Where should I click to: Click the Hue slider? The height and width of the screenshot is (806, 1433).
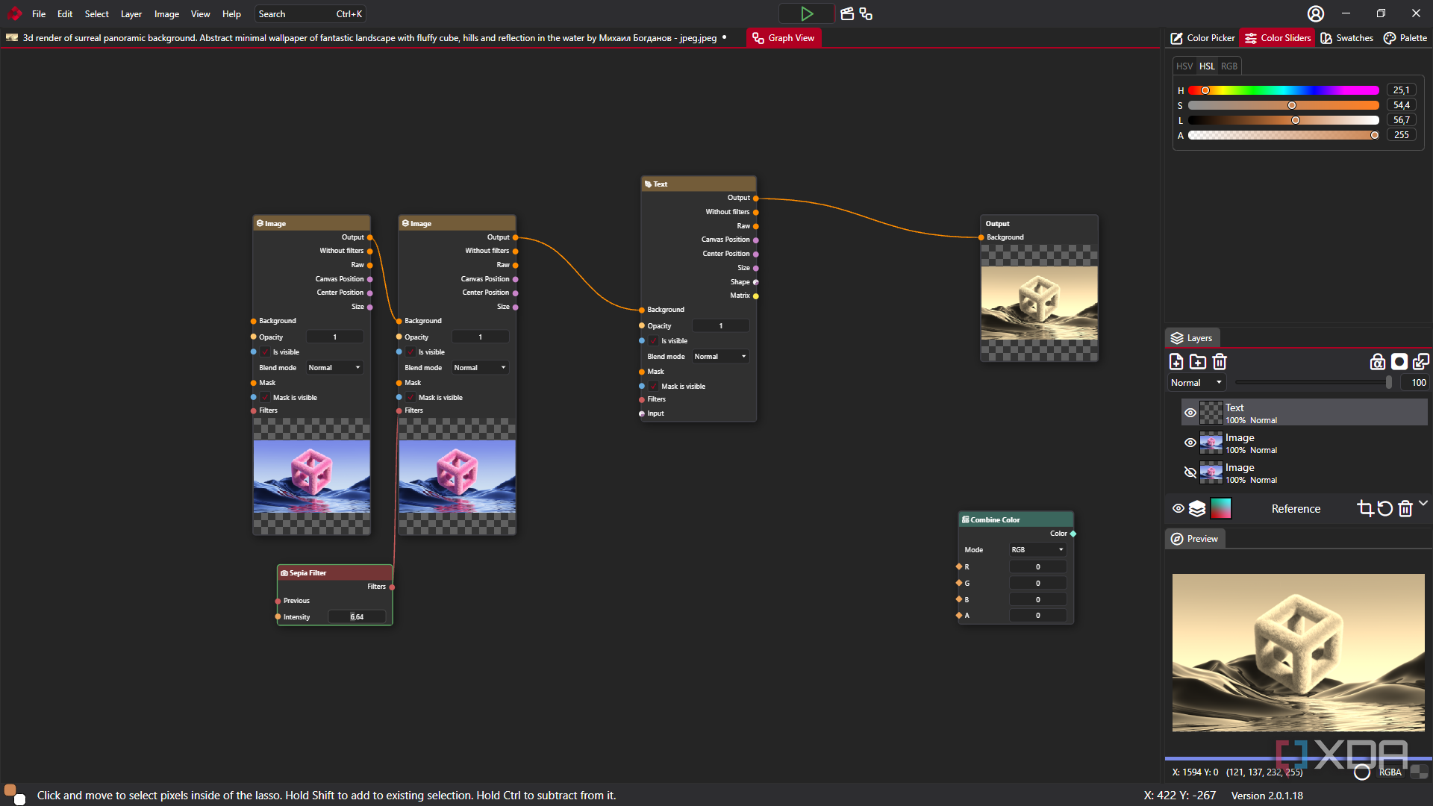pos(1284,90)
